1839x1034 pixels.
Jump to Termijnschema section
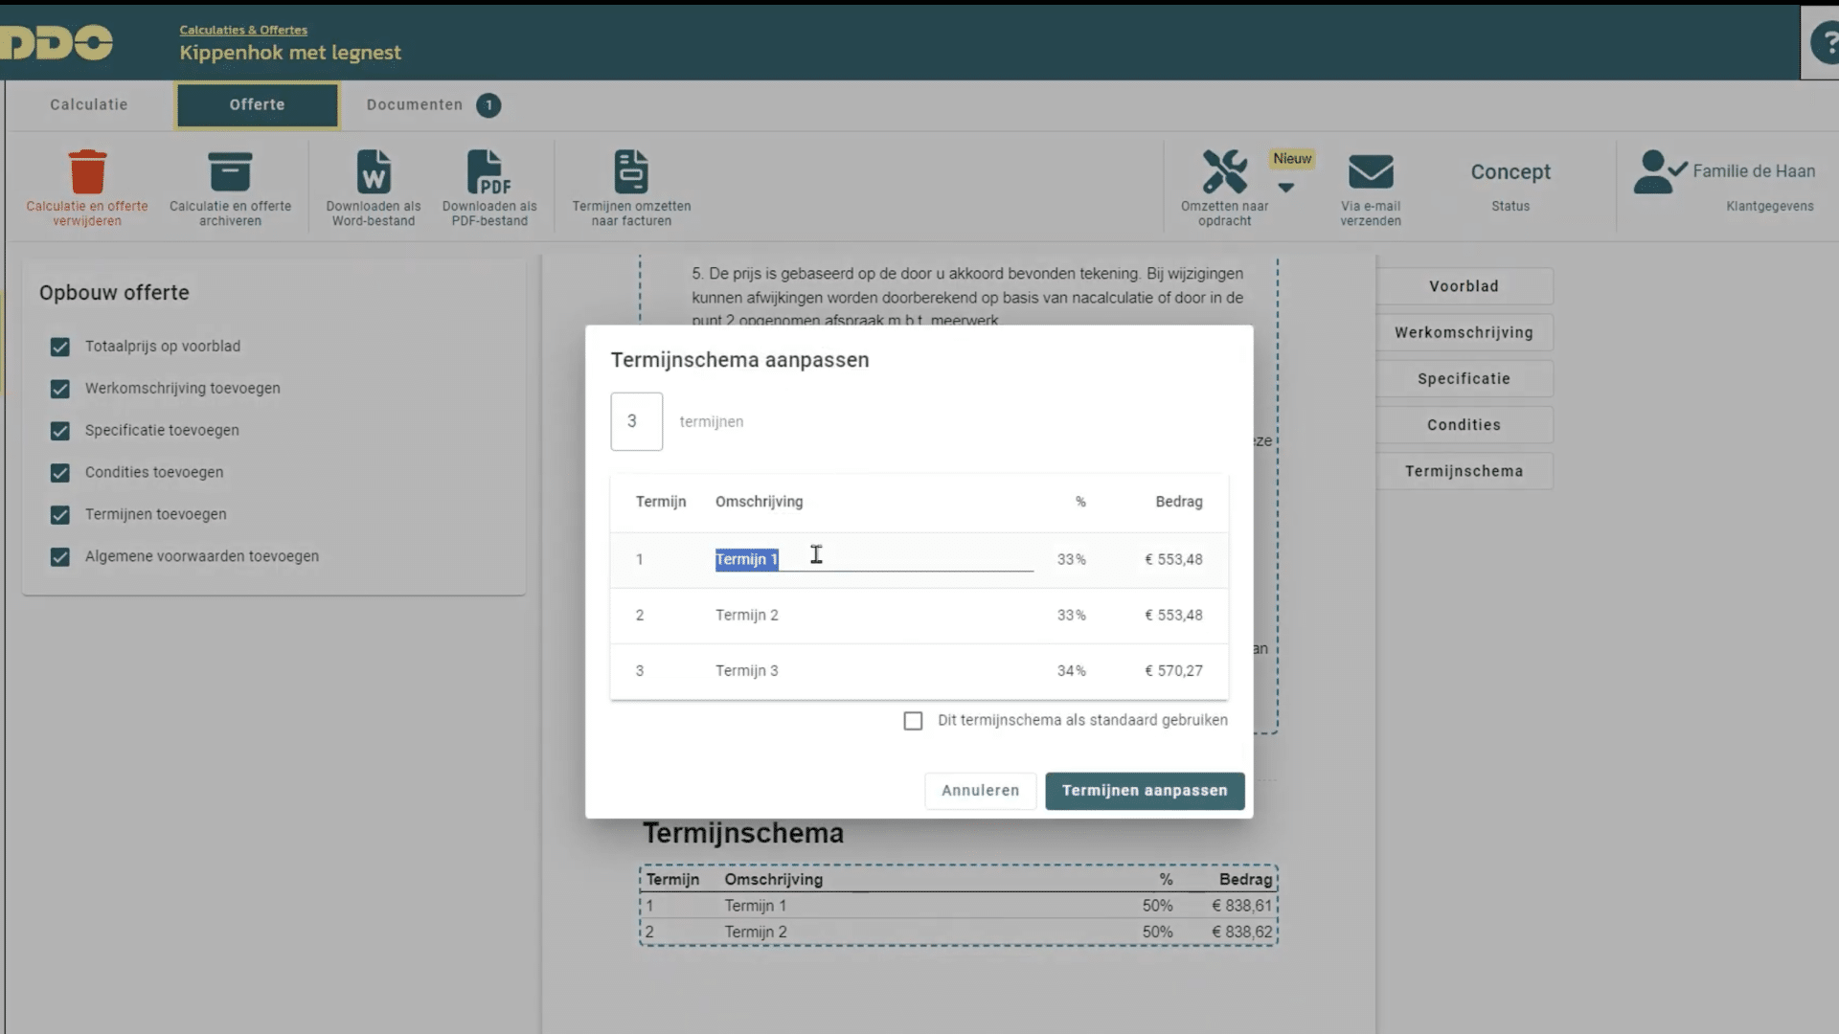1464,471
